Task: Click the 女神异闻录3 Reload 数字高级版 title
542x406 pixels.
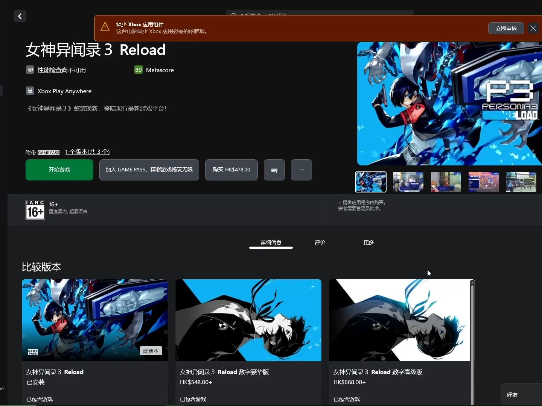Action: [378, 372]
